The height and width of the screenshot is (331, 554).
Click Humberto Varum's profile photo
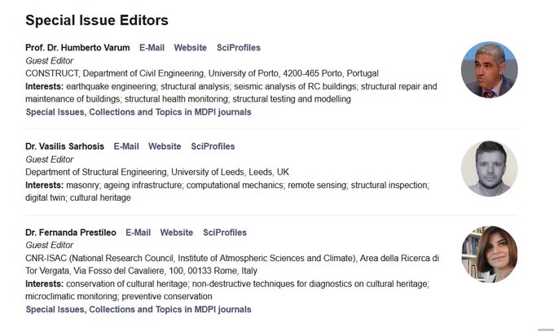490,70
